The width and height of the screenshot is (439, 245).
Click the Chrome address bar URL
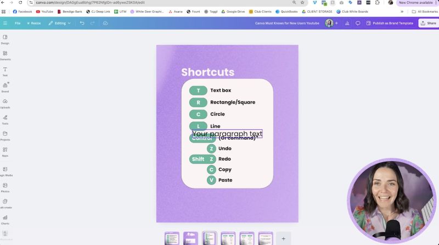(90, 3)
